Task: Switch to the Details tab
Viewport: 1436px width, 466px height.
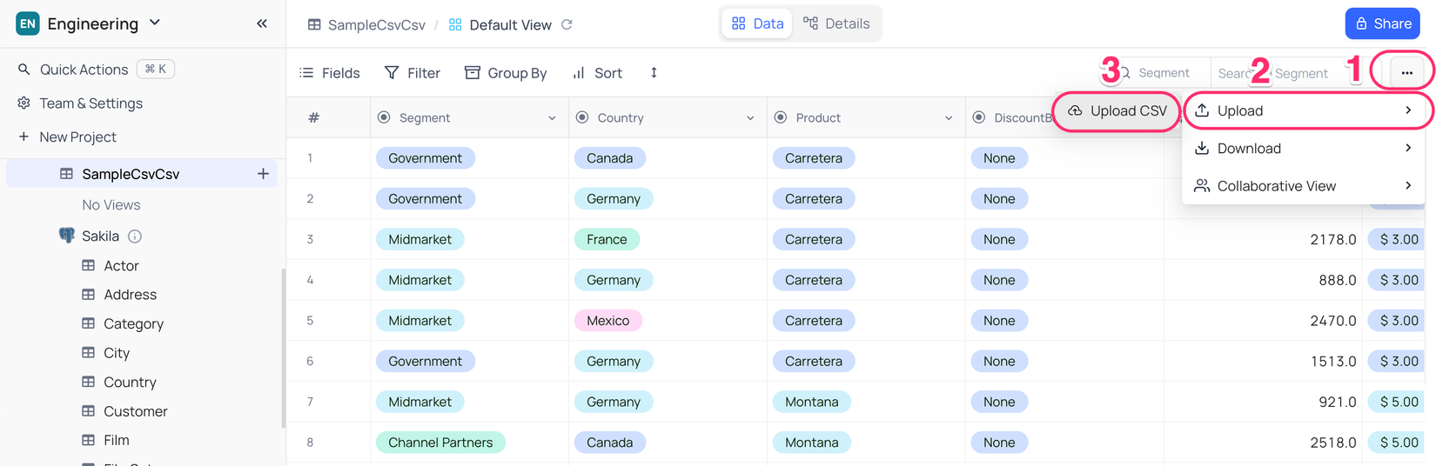Action: coord(836,23)
